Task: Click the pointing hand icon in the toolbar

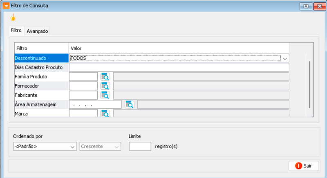Action: (13, 18)
